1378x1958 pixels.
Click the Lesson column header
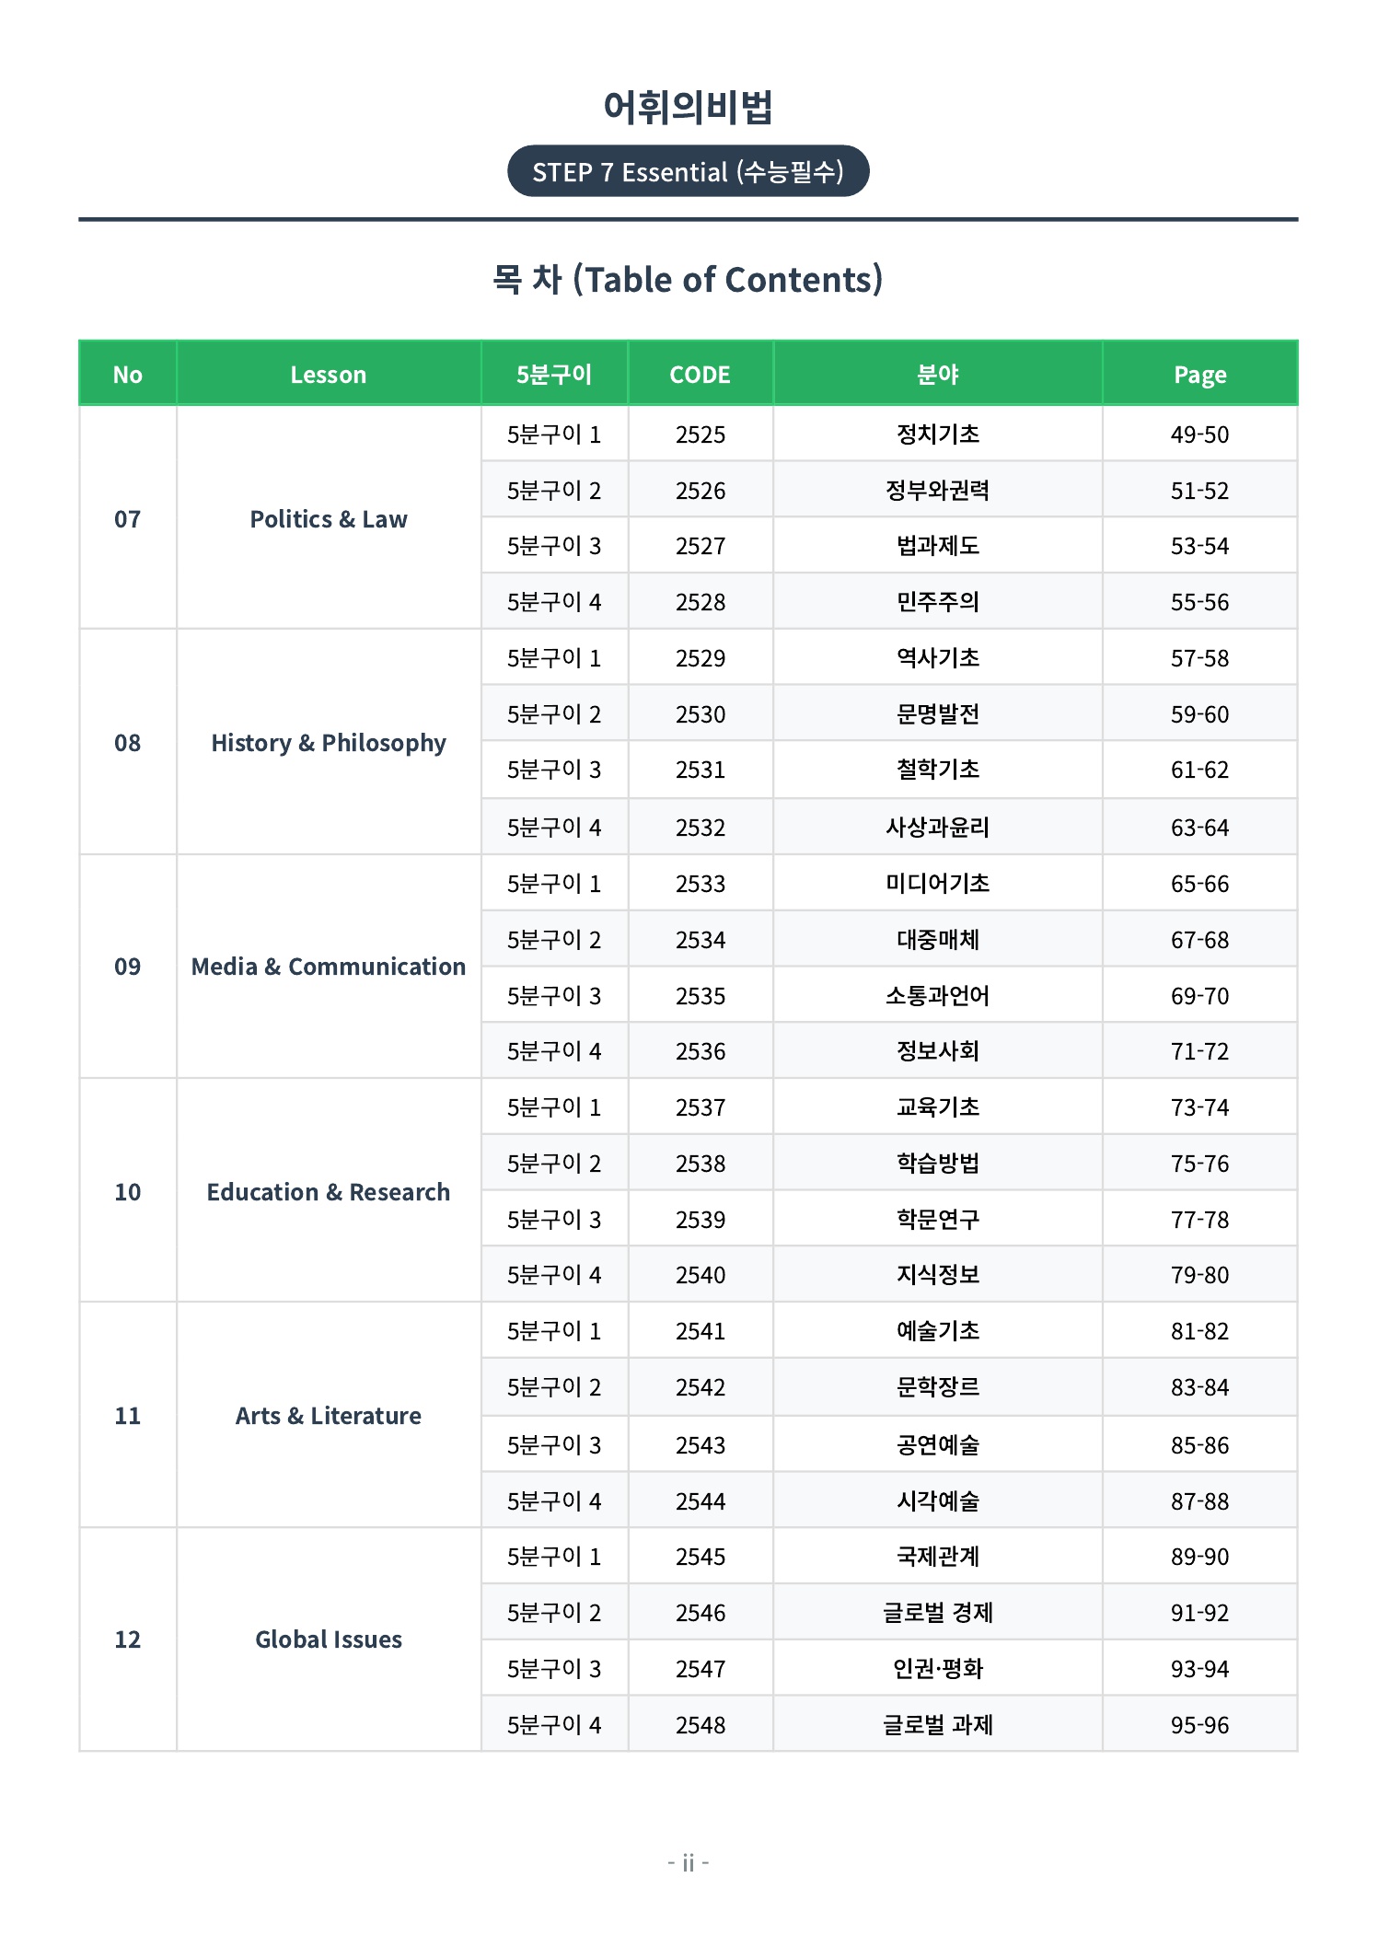[x=329, y=374]
